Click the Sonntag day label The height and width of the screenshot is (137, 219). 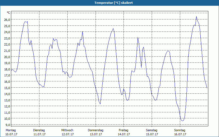tap(180, 130)
